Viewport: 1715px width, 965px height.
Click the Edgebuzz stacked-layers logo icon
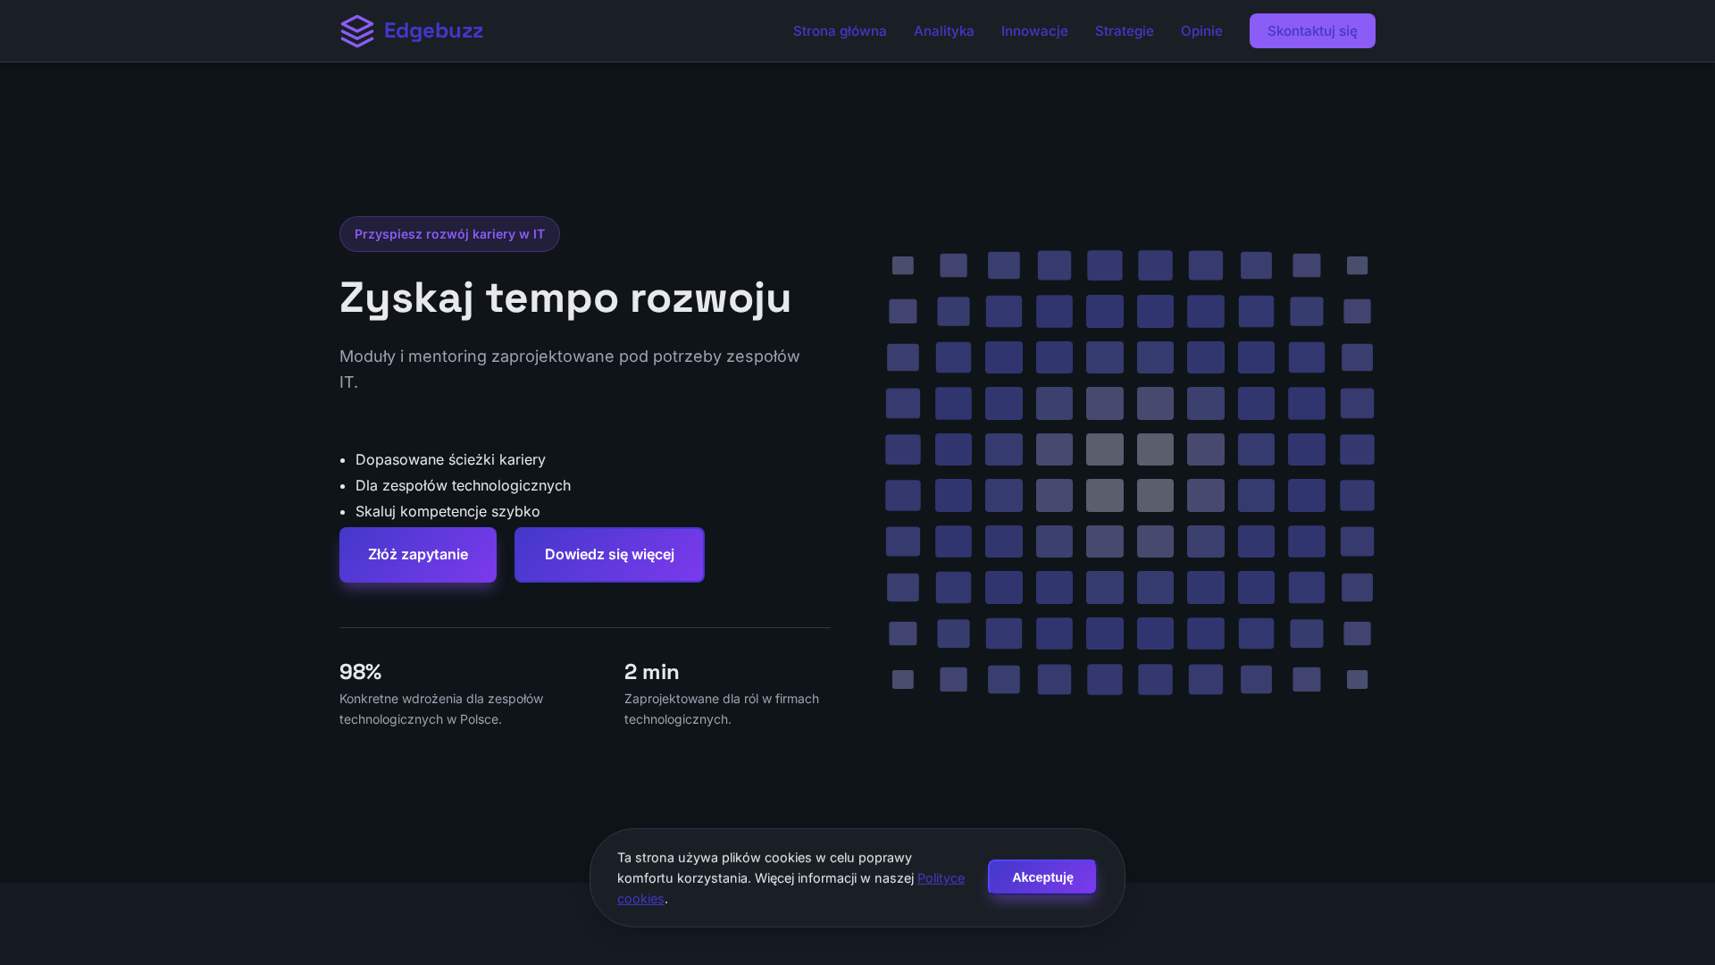[x=357, y=31]
